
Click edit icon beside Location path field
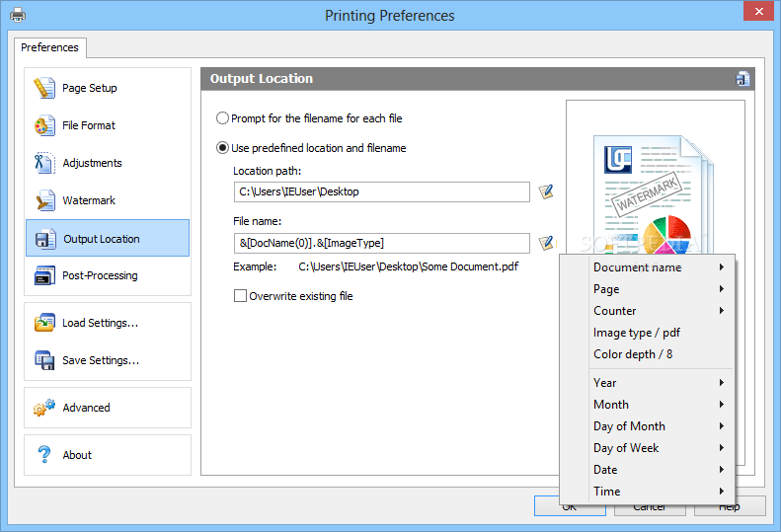point(546,191)
